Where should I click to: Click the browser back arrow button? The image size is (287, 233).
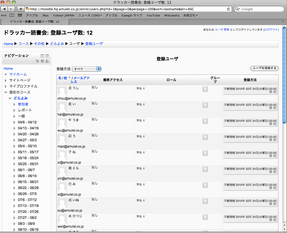point(4,9)
